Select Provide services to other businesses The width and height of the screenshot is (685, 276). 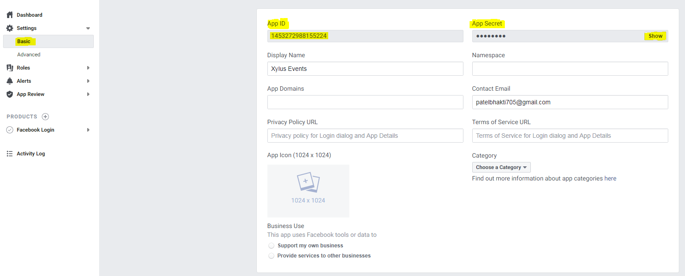(271, 256)
